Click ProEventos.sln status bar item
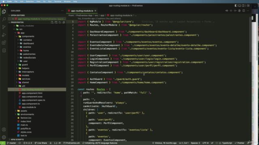Viewport: 259px width, 145px height. (72, 143)
